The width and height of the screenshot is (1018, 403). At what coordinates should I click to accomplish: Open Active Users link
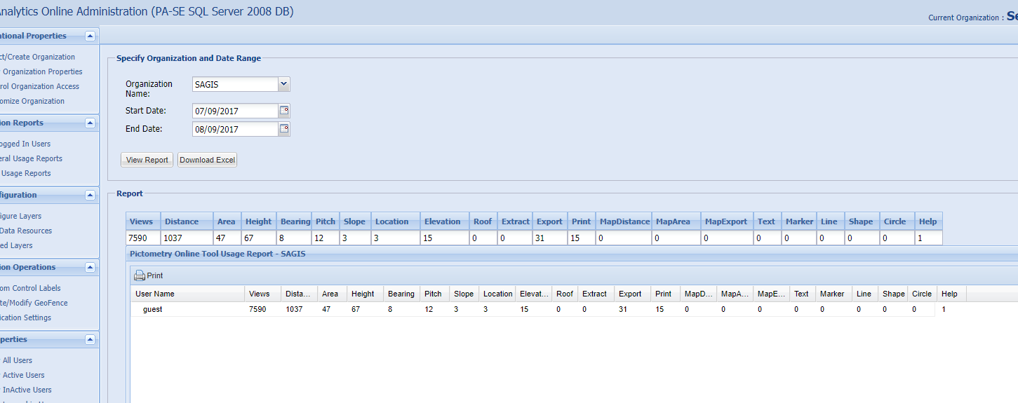tap(23, 375)
